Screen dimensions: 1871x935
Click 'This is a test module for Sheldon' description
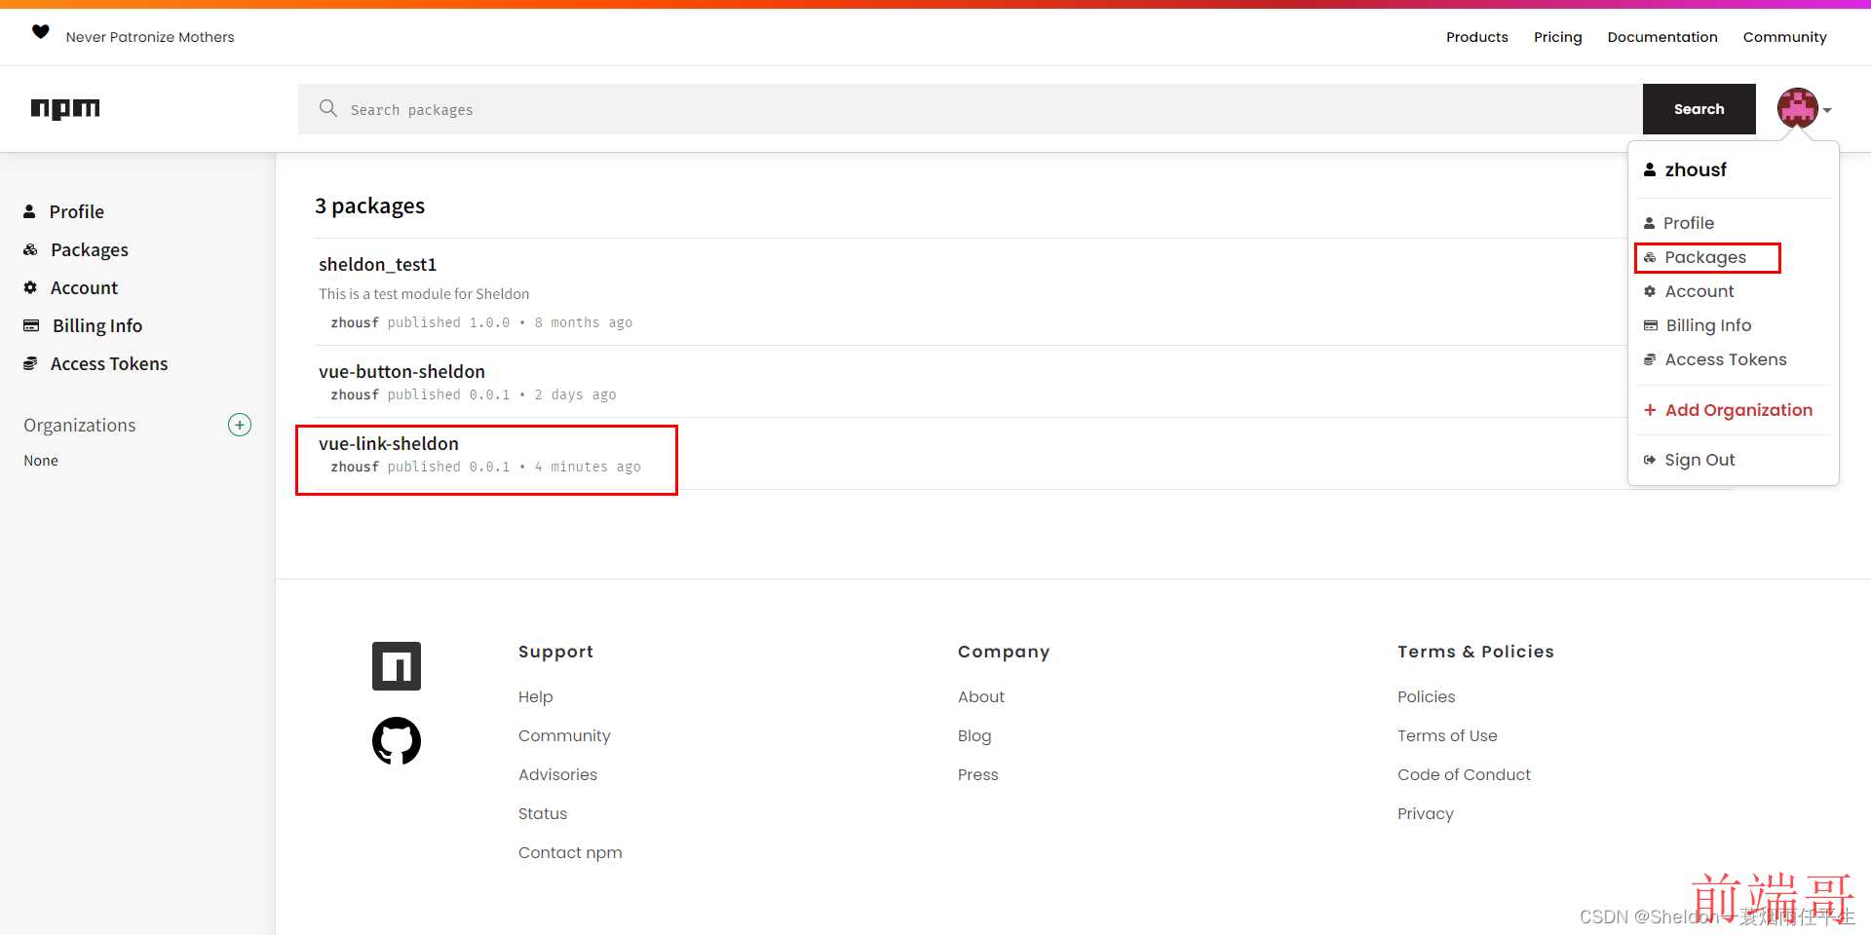424,293
